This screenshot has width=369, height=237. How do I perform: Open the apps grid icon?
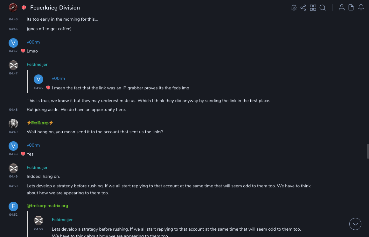(313, 8)
